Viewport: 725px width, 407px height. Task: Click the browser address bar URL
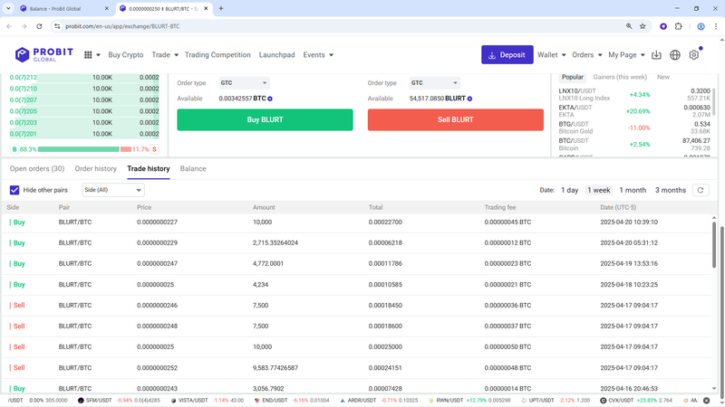point(122,26)
